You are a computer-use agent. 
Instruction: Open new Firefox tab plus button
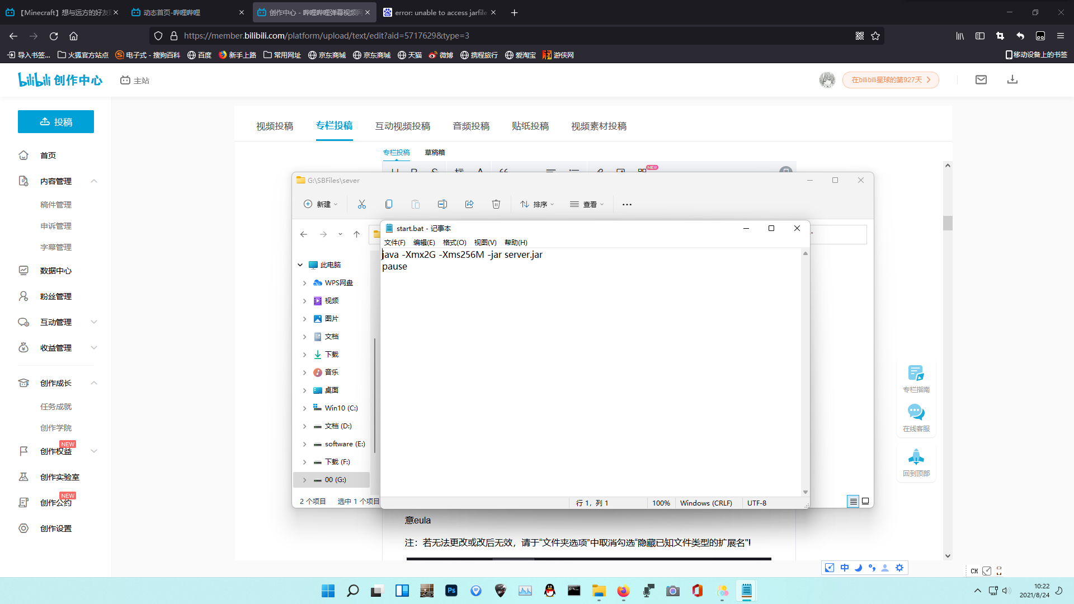[x=514, y=12]
